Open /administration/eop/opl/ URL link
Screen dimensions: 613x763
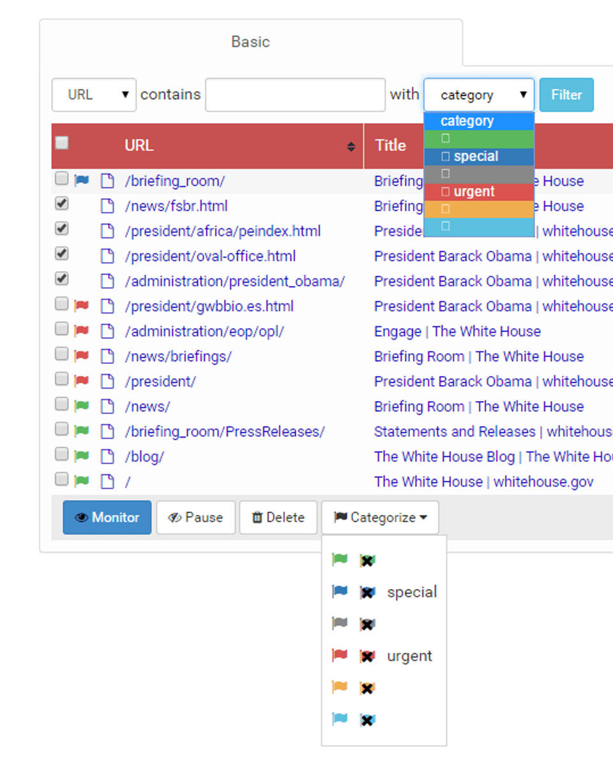[204, 331]
